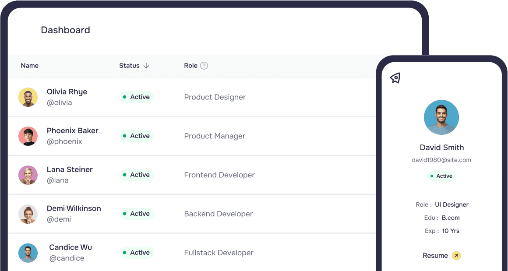Click Candice Wu's avatar photo
508x271 pixels.
28,253
